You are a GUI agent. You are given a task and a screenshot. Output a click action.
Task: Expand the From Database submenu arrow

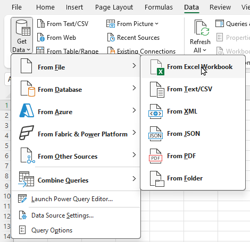pos(134,88)
